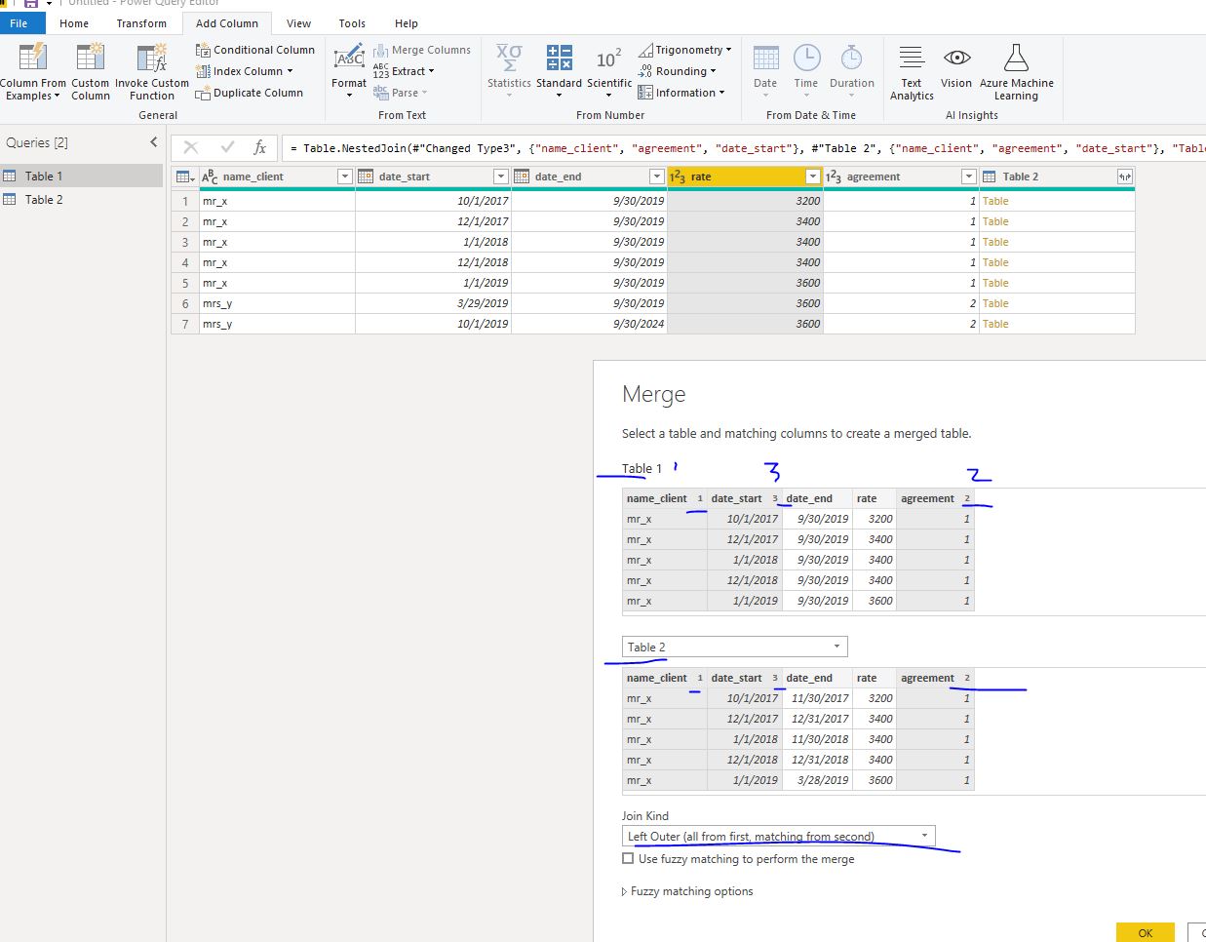Open the Rounding dropdown
The width and height of the screenshot is (1206, 942).
point(678,71)
